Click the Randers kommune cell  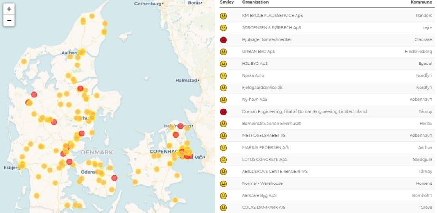[x=424, y=16]
